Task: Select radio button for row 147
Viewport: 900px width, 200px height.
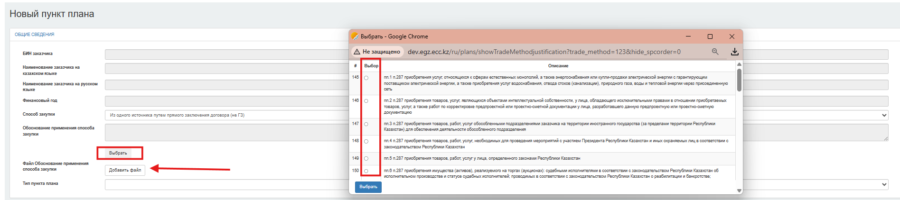Action: click(366, 124)
